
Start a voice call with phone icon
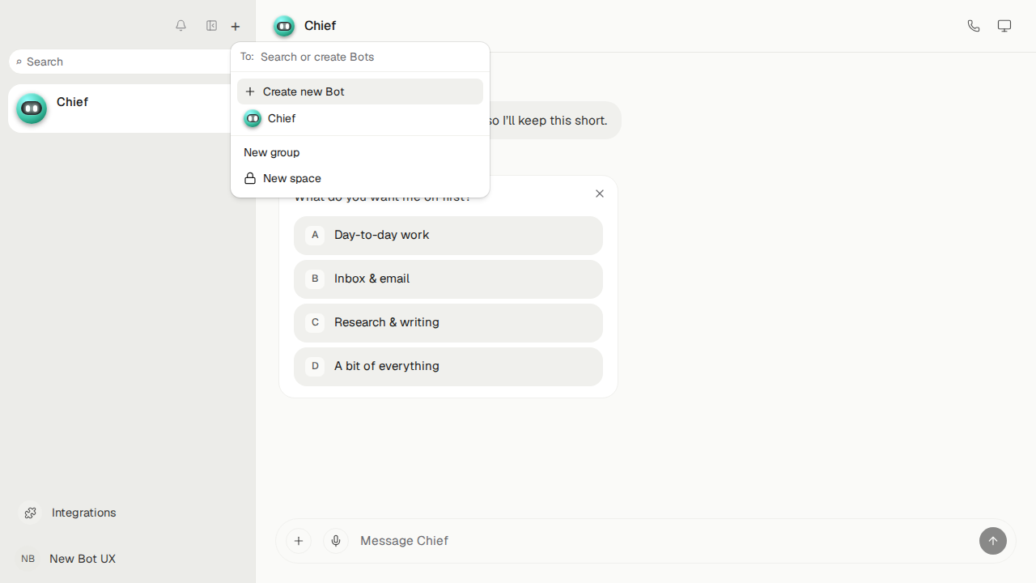(x=974, y=26)
